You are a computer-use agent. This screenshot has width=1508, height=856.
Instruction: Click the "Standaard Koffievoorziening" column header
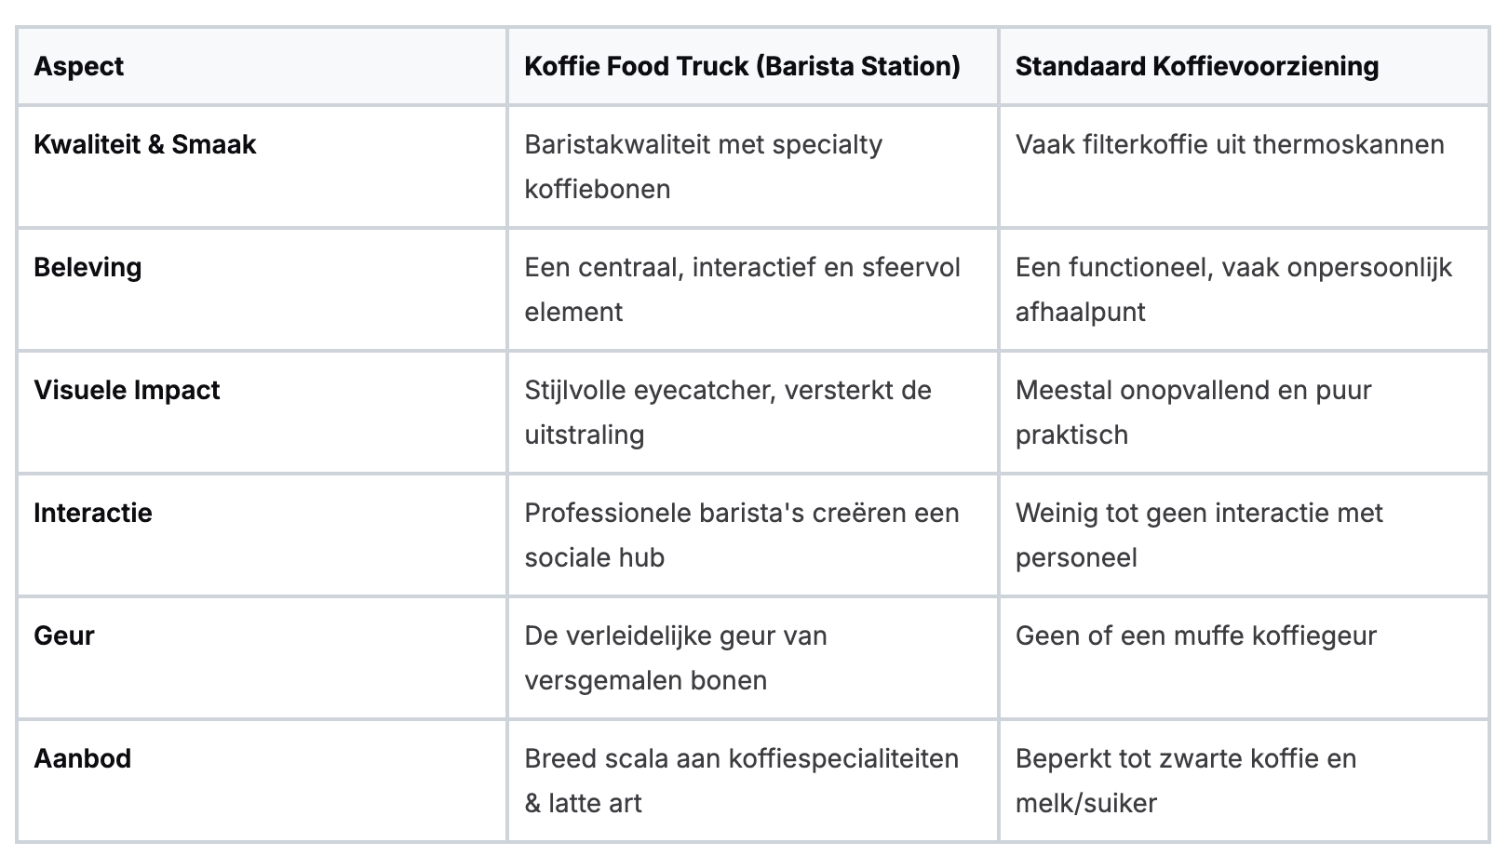click(1196, 66)
